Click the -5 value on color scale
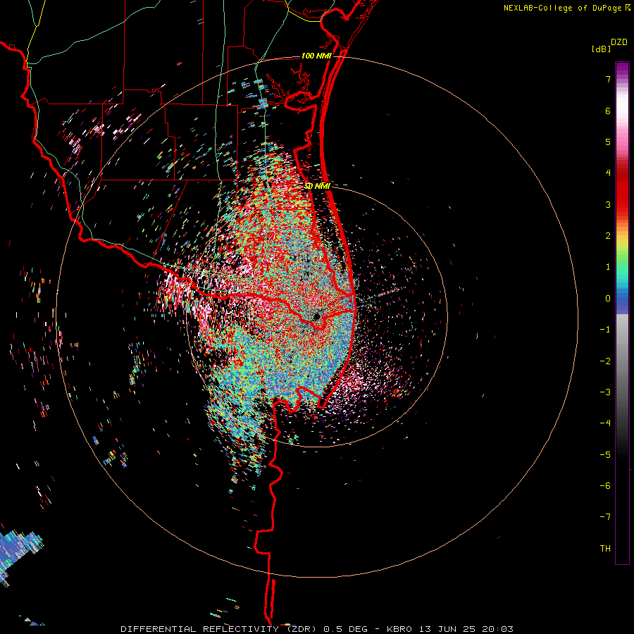The image size is (634, 634). 605,455
